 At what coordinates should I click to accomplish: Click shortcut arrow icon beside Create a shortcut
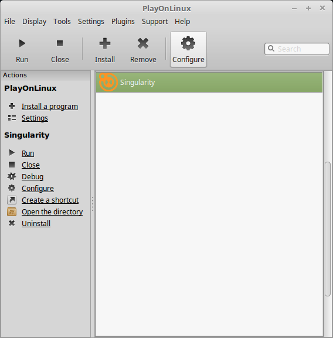(12, 200)
